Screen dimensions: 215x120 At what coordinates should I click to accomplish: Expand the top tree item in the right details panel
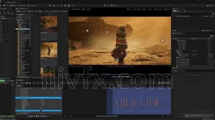(x=178, y=41)
